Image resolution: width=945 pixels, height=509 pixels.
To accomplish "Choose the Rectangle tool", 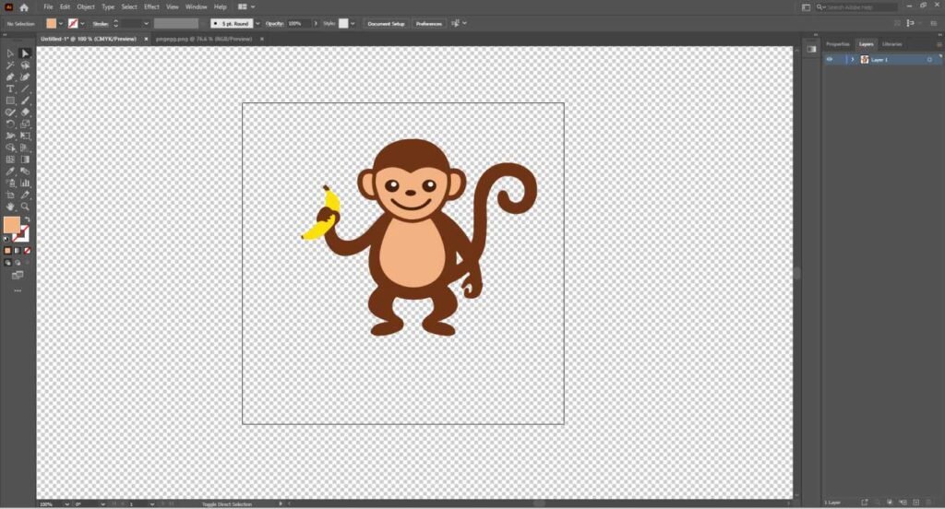I will pyautogui.click(x=10, y=101).
